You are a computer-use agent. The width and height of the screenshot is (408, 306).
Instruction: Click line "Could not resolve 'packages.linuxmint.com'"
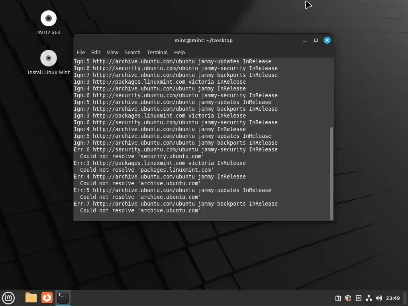[147, 170]
